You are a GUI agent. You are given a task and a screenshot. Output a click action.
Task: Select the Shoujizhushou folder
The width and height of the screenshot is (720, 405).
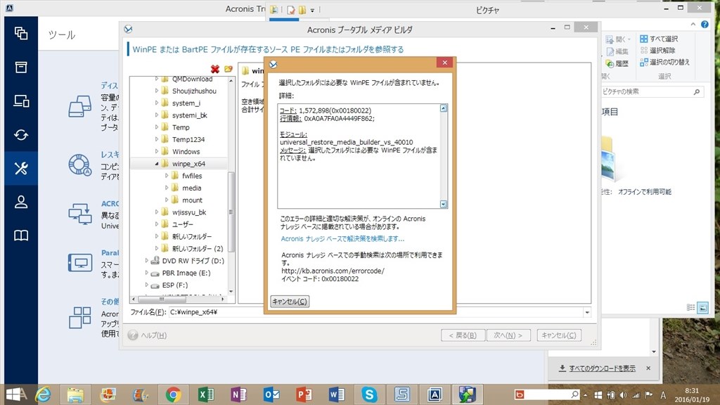point(194,91)
